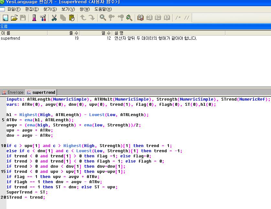271x209 pixels.
Task: Open a file with the folder icon
Action: pyautogui.click(x=14, y=18)
